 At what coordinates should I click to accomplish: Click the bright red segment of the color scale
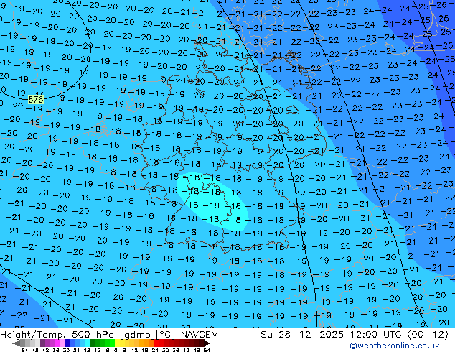[156, 343]
